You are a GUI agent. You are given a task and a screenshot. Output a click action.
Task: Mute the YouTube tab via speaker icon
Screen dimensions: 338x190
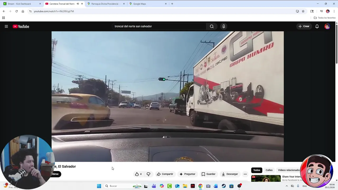(78, 4)
